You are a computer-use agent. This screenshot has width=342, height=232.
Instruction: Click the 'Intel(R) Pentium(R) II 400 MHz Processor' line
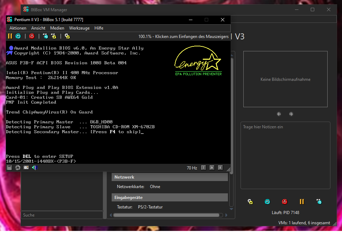[62, 73]
